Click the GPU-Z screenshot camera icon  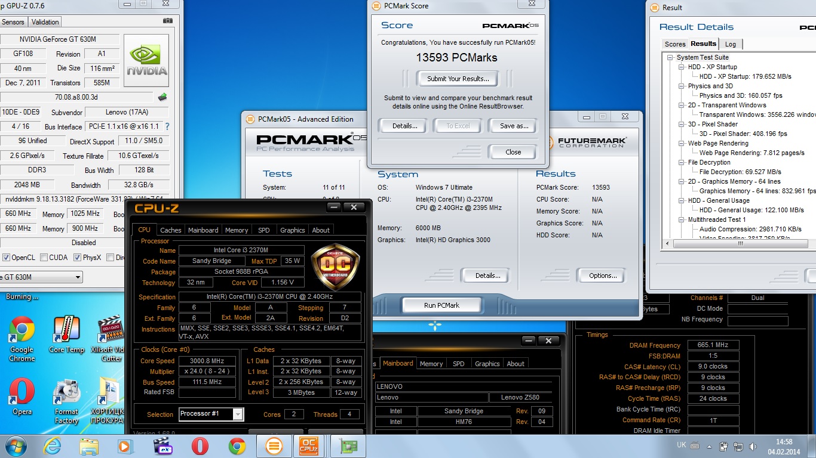click(x=168, y=21)
